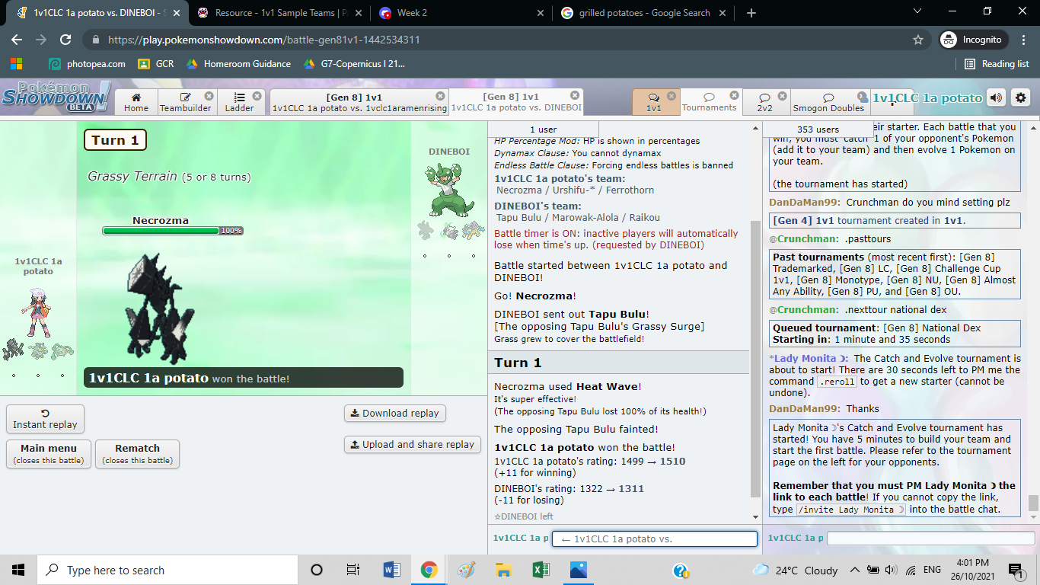Show hidden system tray icons
Screen dimensions: 1040x585
tap(854, 570)
